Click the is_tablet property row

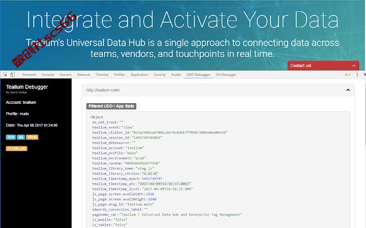coord(110,225)
